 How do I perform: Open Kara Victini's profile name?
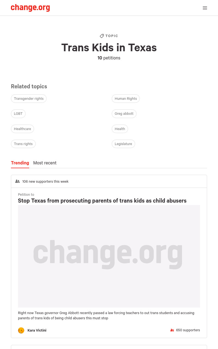coord(37,330)
